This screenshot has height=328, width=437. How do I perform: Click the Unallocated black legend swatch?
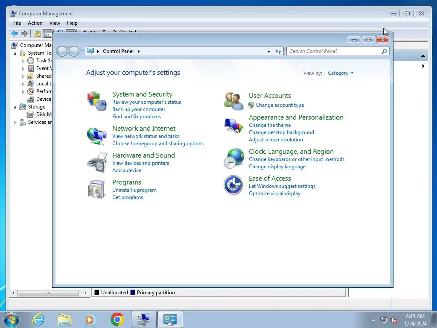coord(97,293)
